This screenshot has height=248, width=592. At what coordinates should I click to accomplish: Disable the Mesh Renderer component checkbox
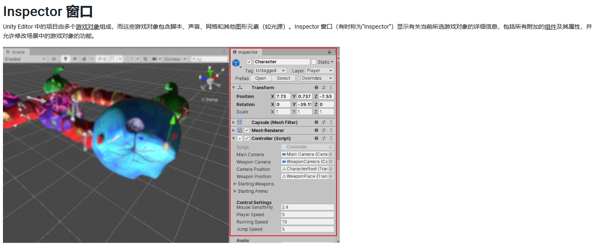pyautogui.click(x=247, y=130)
